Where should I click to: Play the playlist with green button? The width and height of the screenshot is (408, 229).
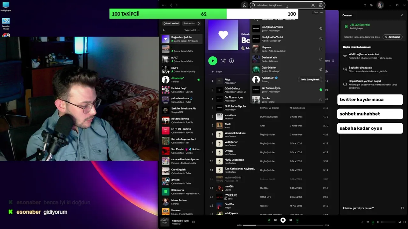(213, 61)
